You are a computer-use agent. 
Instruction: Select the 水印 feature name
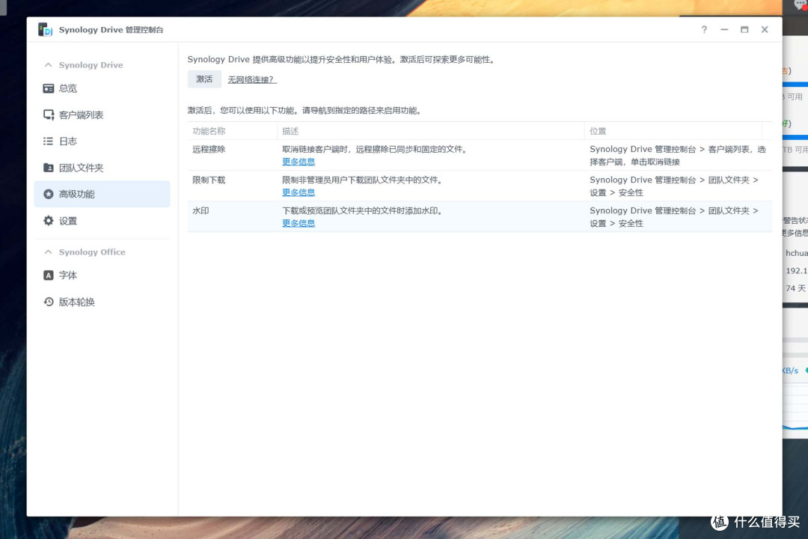coord(201,211)
